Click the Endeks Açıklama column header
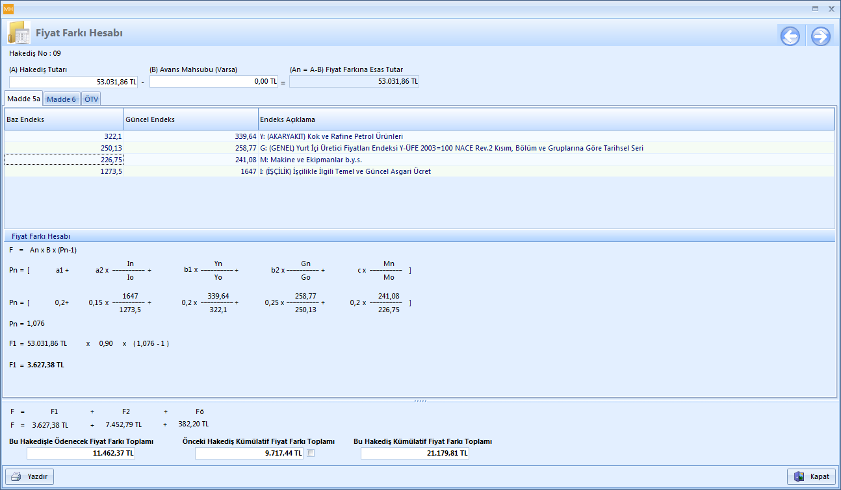This screenshot has height=490, width=841. 545,119
